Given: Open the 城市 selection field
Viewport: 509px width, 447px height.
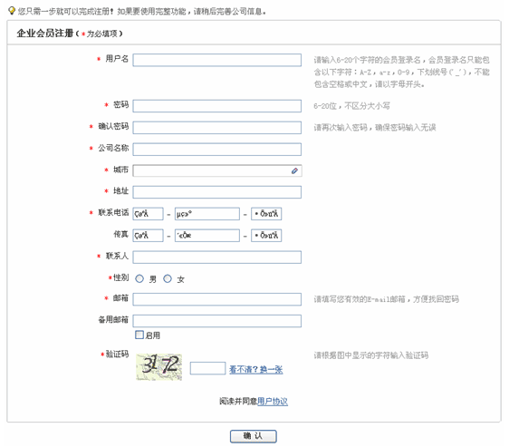Looking at the screenshot, I should (217, 171).
